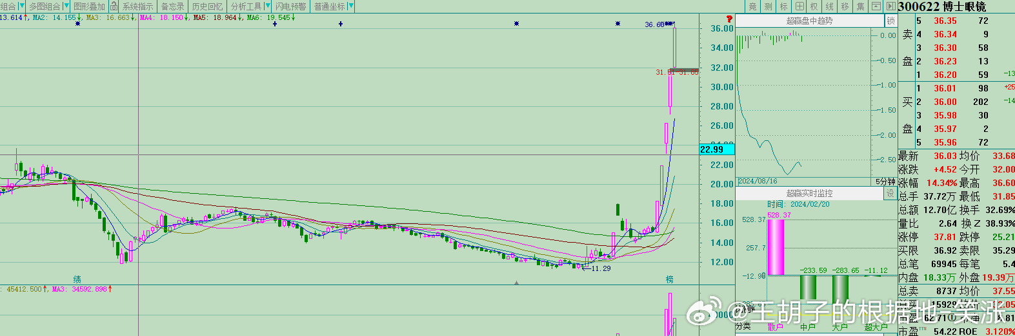The image size is (1015, 336).
Task: Click buy level 2 price 36.00
Action: tap(945, 102)
